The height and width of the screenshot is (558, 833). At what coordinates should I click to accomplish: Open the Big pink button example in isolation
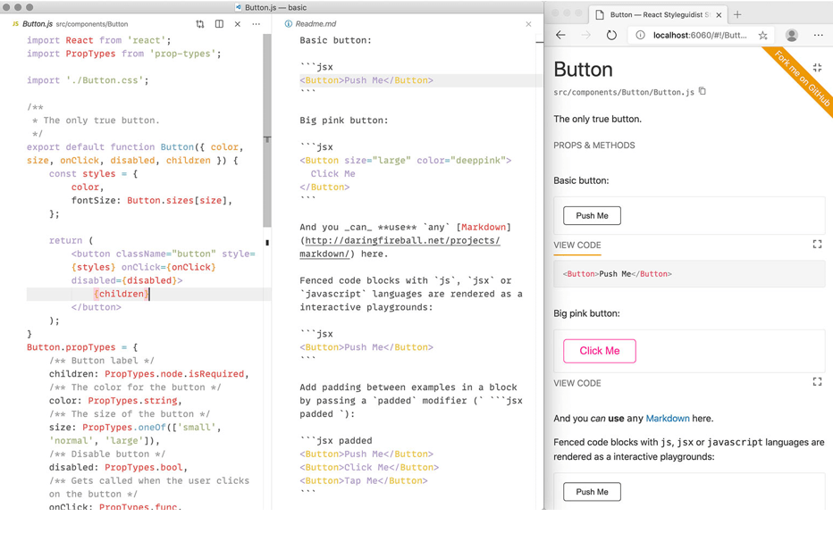817,382
